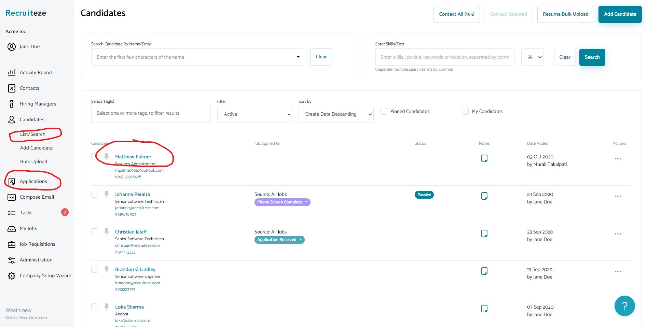Click the Company Setup Wizard gear icon
648x327 pixels.
[x=11, y=276]
